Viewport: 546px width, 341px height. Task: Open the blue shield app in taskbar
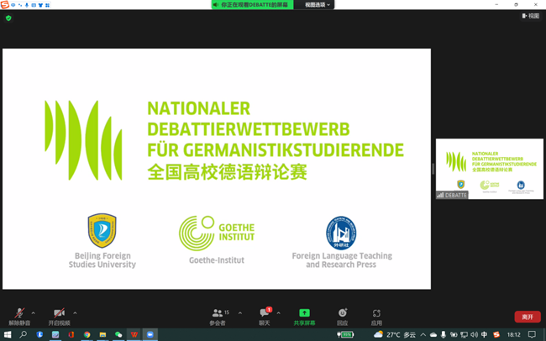39,335
